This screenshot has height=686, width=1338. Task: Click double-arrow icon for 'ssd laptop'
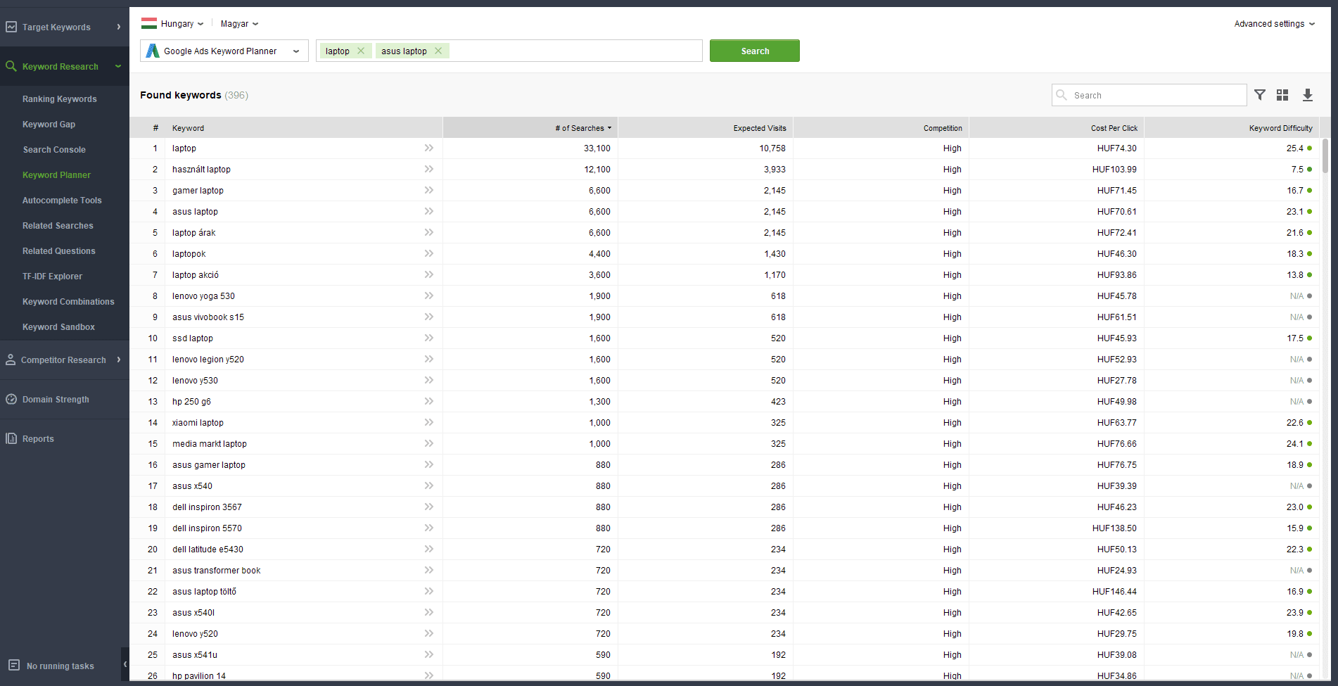click(429, 338)
